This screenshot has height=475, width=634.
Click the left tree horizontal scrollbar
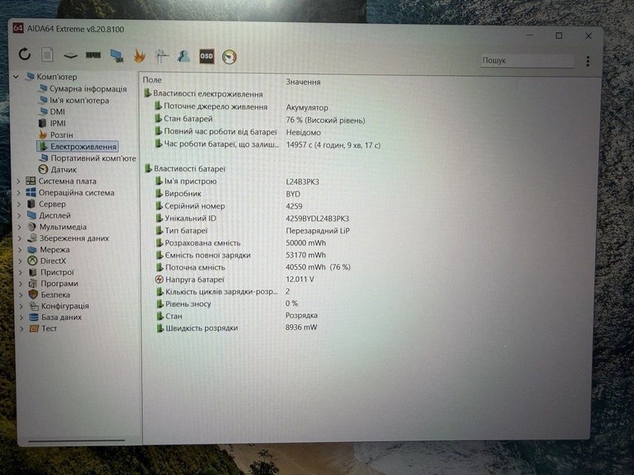click(x=77, y=440)
